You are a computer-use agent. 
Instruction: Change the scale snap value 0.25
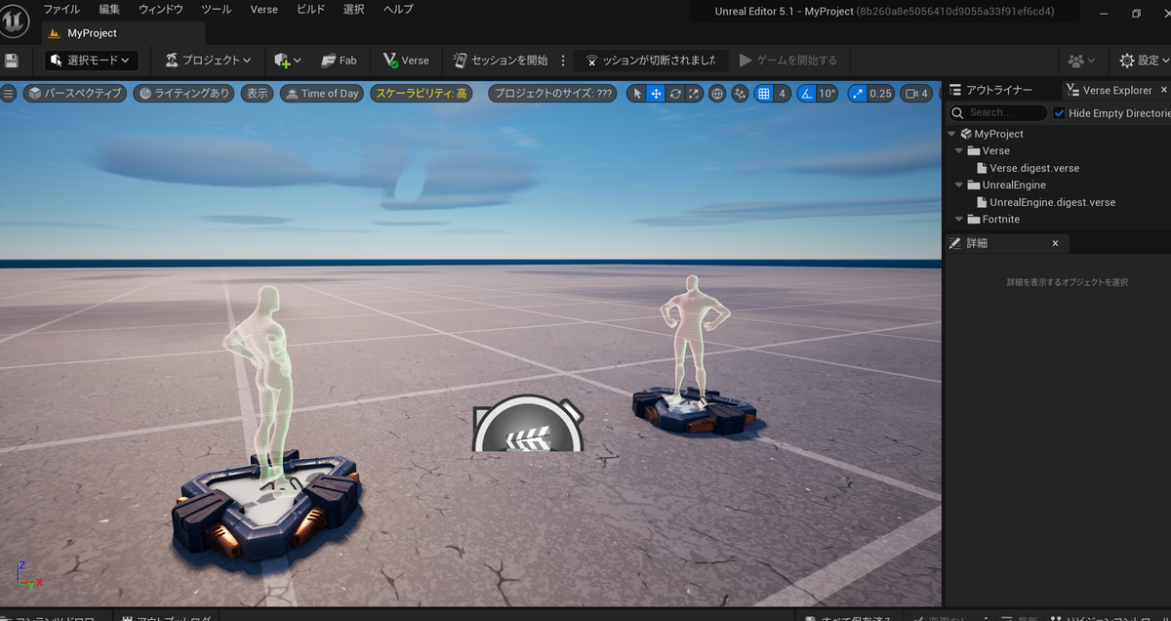(x=881, y=94)
